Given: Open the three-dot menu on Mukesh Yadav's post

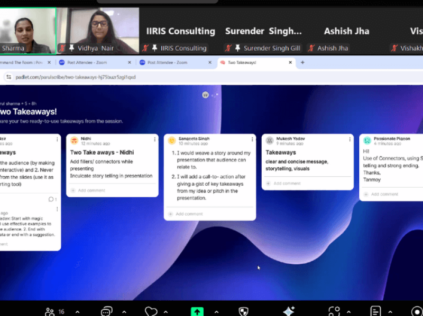Looking at the screenshot, I should click(350, 139).
